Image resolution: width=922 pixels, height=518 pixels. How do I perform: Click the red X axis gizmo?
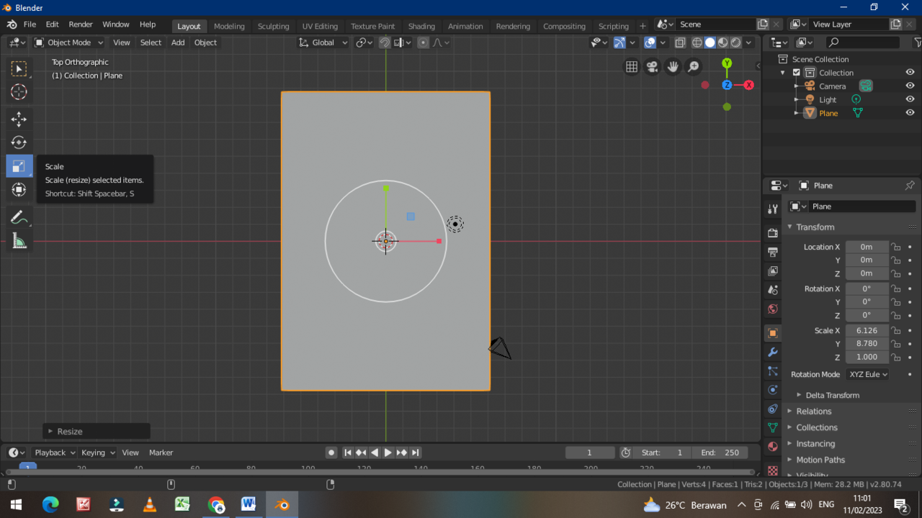click(x=748, y=85)
